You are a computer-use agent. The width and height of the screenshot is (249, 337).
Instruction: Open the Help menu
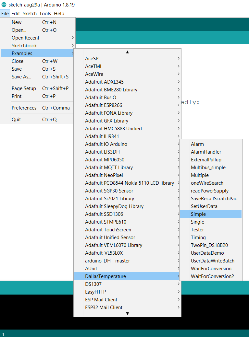(x=59, y=14)
